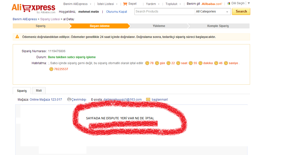Click the clock icon before 46
This screenshot has width=288, height=155.
216,63
